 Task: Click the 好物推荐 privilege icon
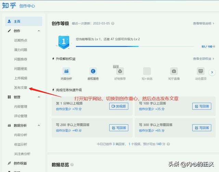(x=120, y=71)
